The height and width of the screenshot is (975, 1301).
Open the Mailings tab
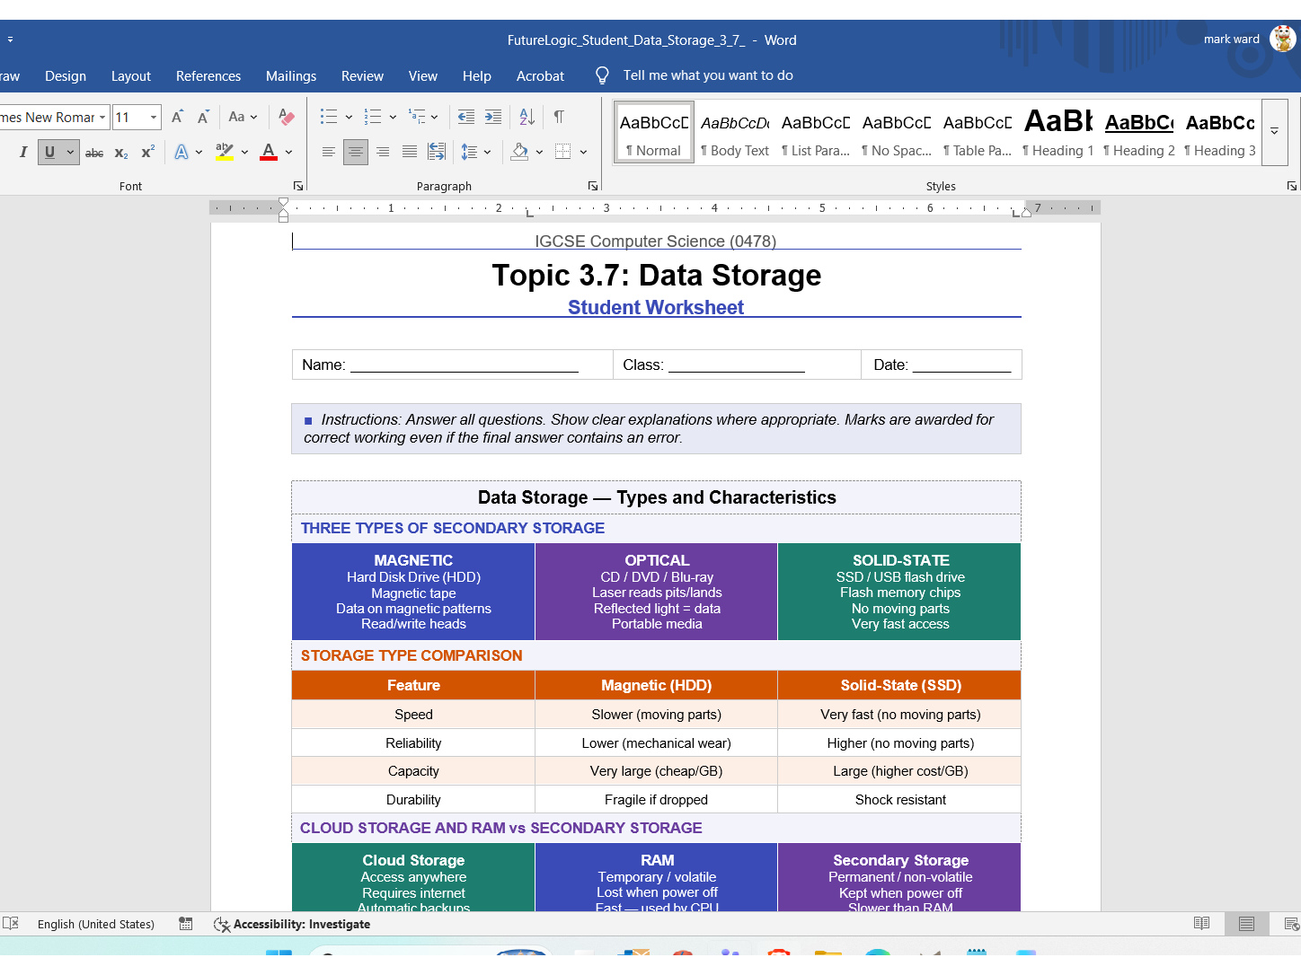(291, 76)
